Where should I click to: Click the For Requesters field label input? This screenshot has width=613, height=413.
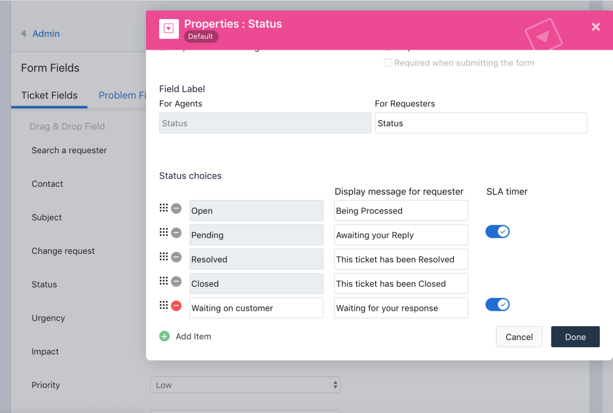point(481,123)
